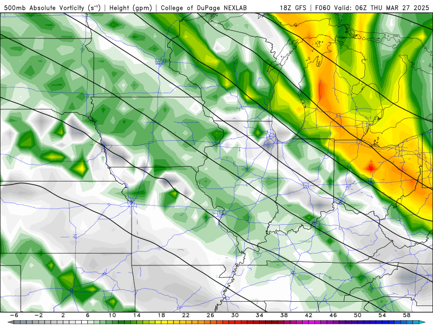Screen dimensions: 433x325
Task: Click the legend value '26'
Action: 211,315
